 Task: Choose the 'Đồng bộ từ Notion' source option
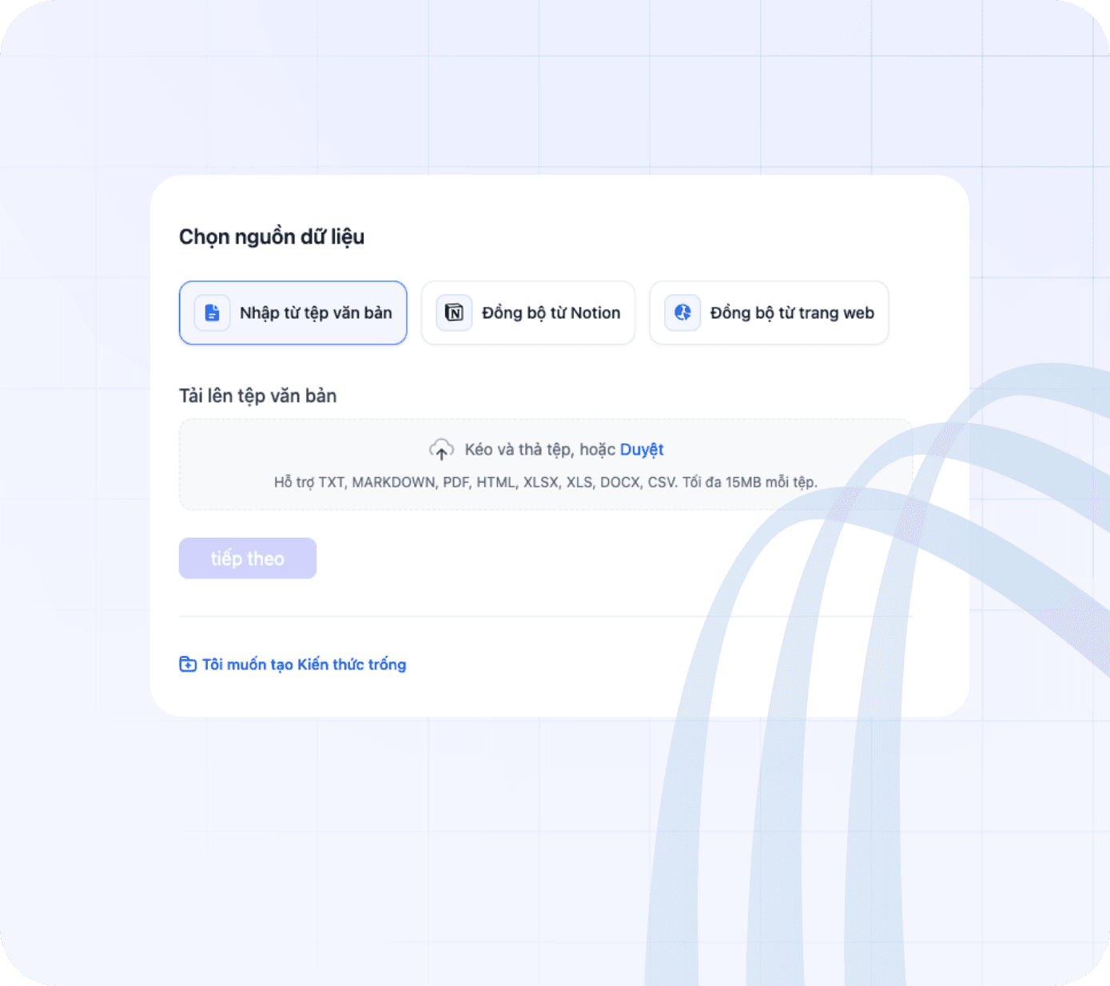point(528,312)
